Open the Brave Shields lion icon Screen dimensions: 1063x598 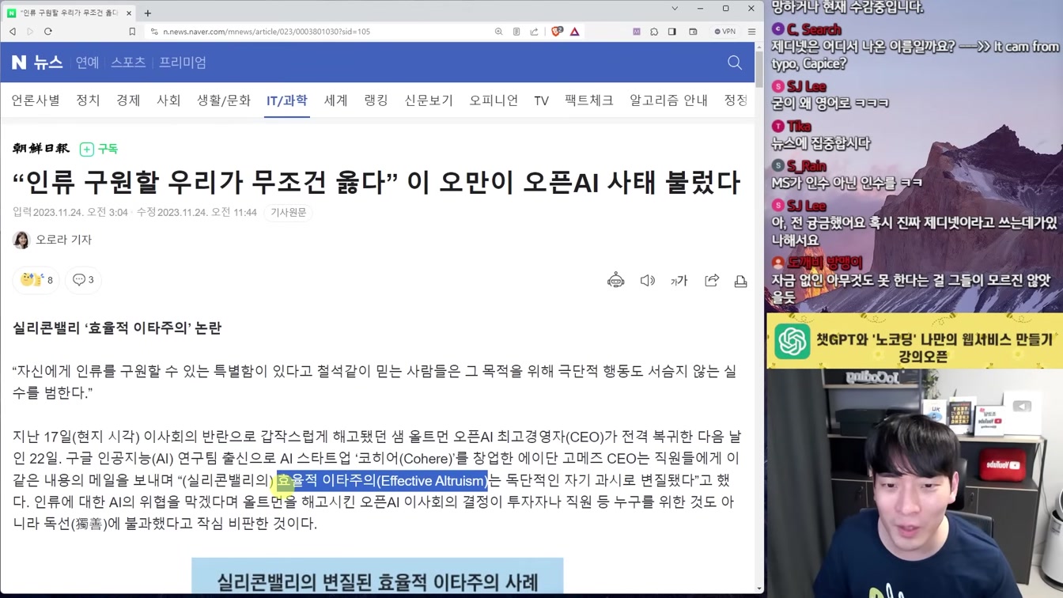pyautogui.click(x=557, y=32)
